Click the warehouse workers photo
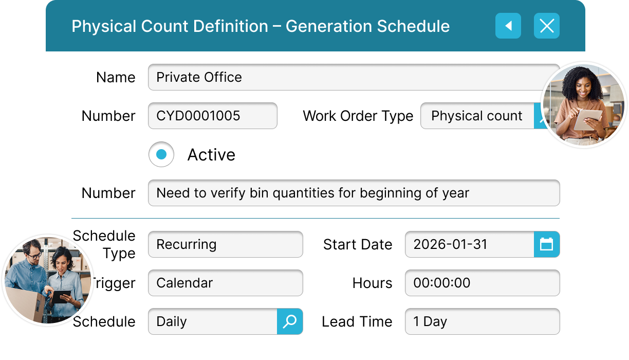 (47, 281)
